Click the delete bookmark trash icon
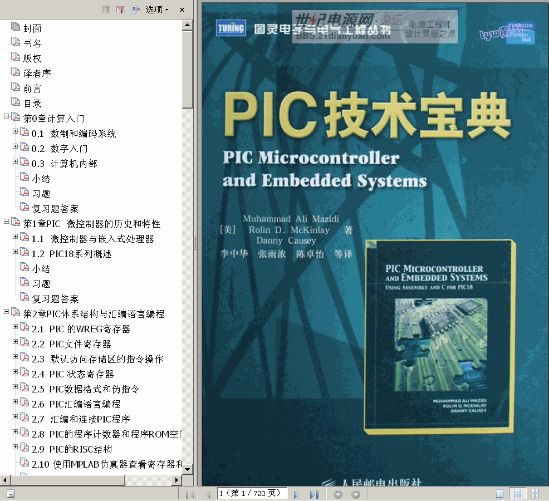This screenshot has height=501, width=549. [x=106, y=9]
